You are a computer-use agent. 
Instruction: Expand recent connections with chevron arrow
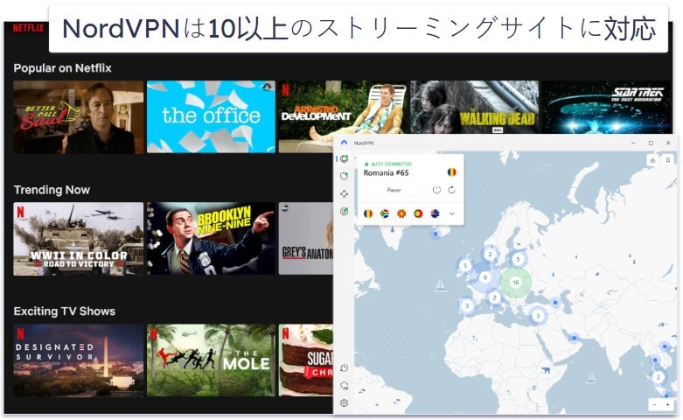pyautogui.click(x=452, y=213)
